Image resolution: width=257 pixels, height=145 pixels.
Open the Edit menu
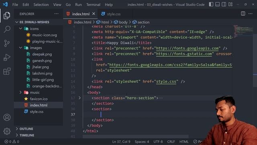(26, 4)
